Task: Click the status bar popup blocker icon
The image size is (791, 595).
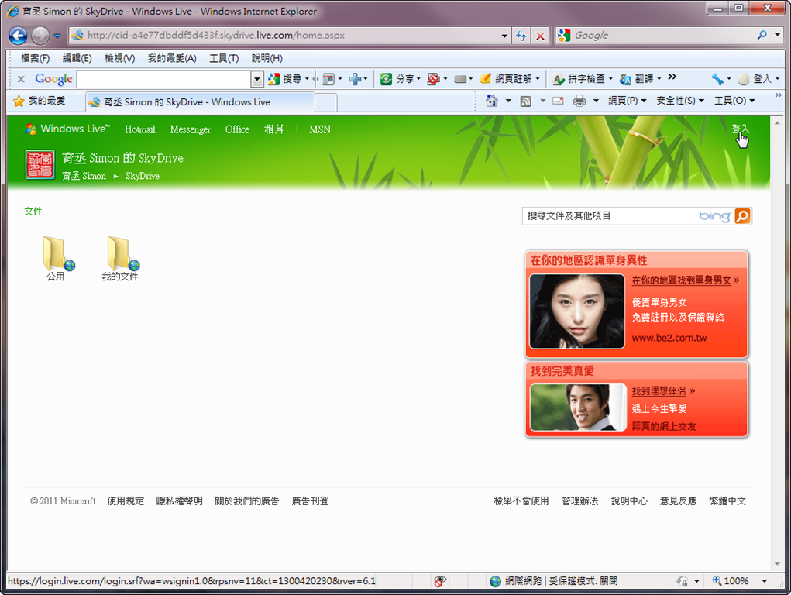Action: click(440, 581)
